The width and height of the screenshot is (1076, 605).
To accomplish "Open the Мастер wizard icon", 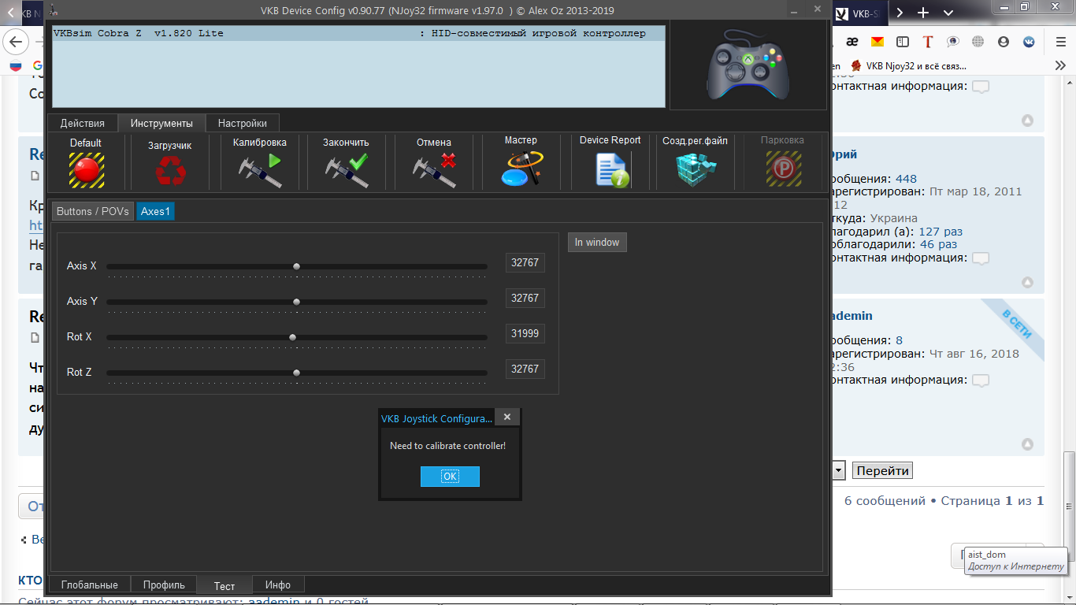I will point(521,168).
